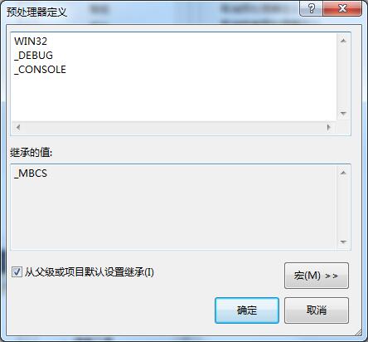
Task: Place cursor on the WIN32 line
Action: coord(31,42)
